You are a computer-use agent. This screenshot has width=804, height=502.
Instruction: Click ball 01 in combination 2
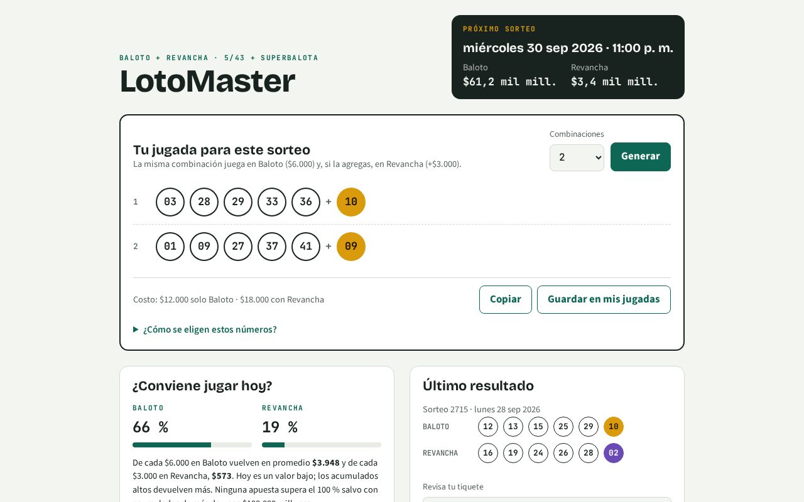click(170, 247)
